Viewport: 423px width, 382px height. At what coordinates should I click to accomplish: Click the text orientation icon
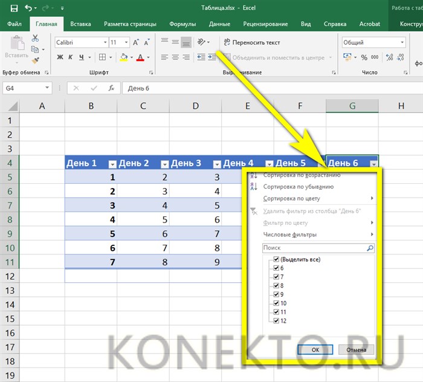201,42
